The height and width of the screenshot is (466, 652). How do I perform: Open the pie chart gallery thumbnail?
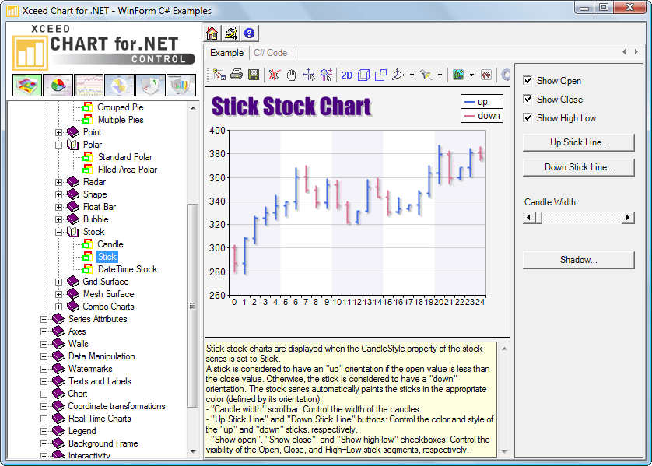point(58,86)
